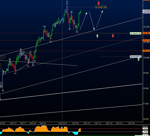The width and height of the screenshot is (150, 136).
Task: Select the (iii) wave label
Action: tap(44, 26)
